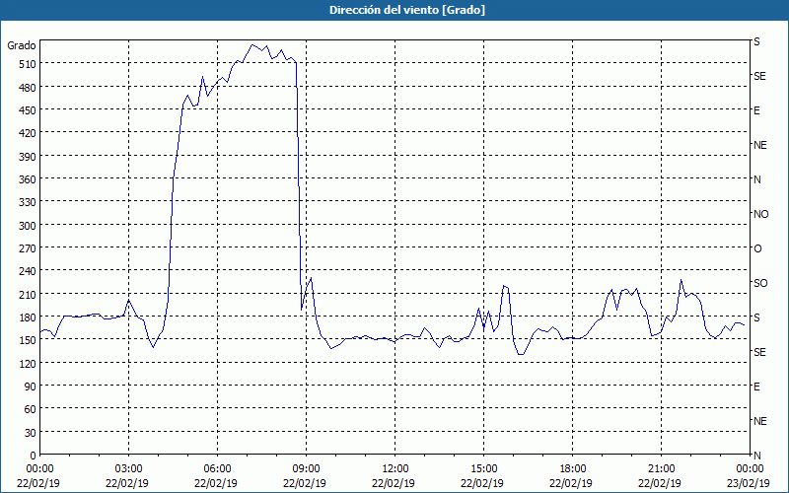Screen dimensions: 789x493
Task: Click the 150 y-axis value
Action: coord(29,340)
